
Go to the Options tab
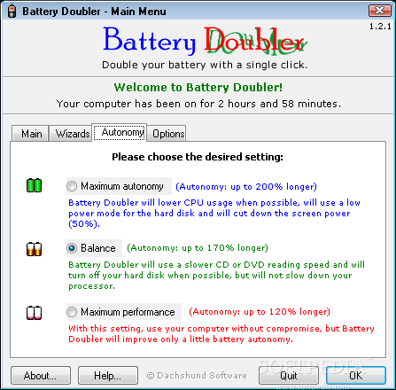click(x=167, y=134)
